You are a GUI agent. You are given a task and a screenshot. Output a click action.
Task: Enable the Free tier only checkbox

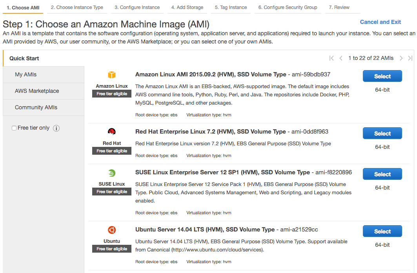coord(14,128)
